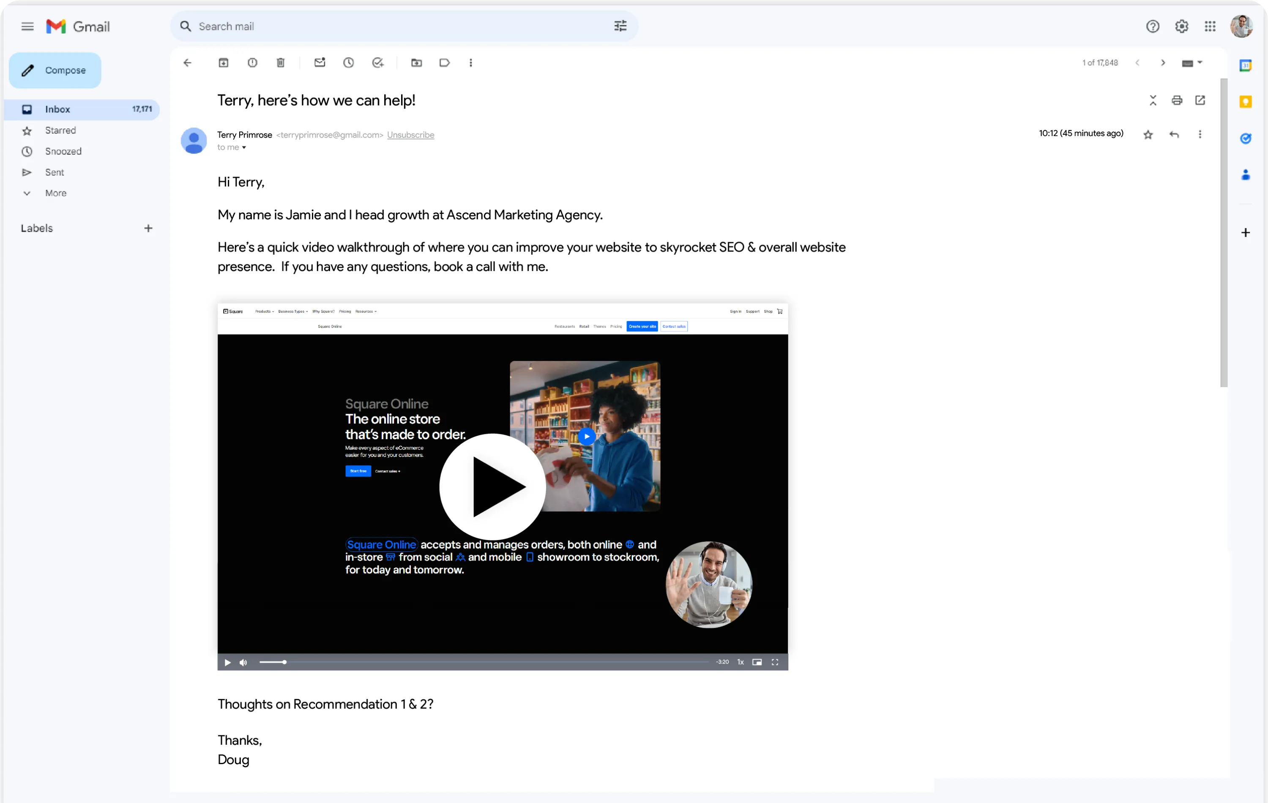Viewport: 1268px width, 803px height.
Task: Snooze this email with clock icon
Action: click(349, 63)
